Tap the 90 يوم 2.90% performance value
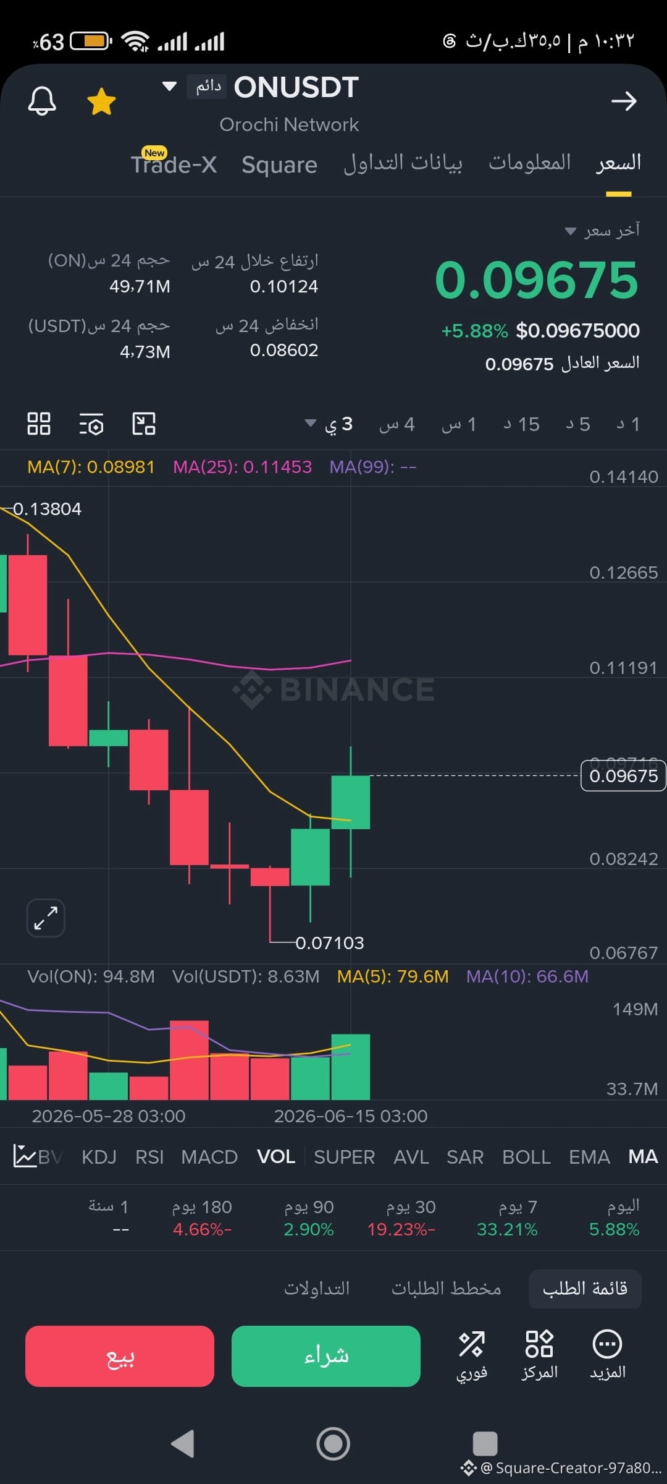Image resolution: width=667 pixels, height=1484 pixels. [x=309, y=1229]
